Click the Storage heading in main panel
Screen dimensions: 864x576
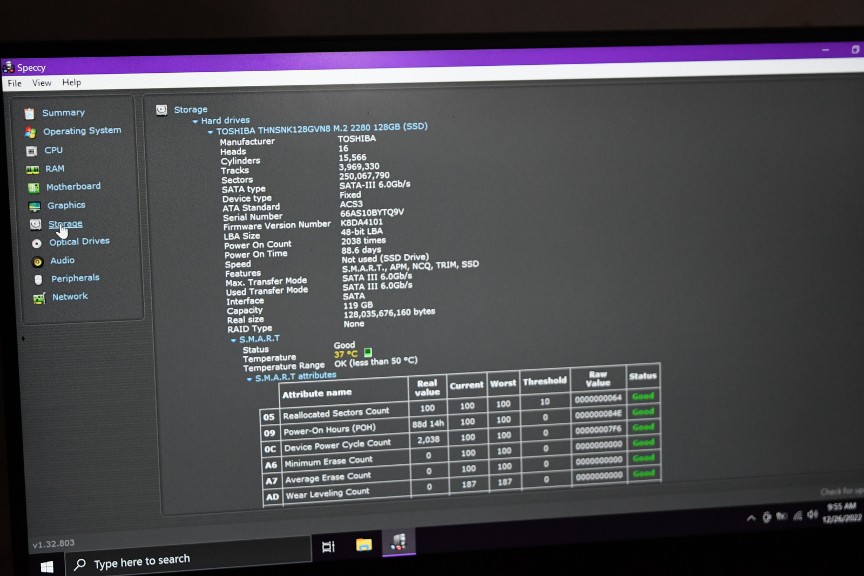(191, 110)
